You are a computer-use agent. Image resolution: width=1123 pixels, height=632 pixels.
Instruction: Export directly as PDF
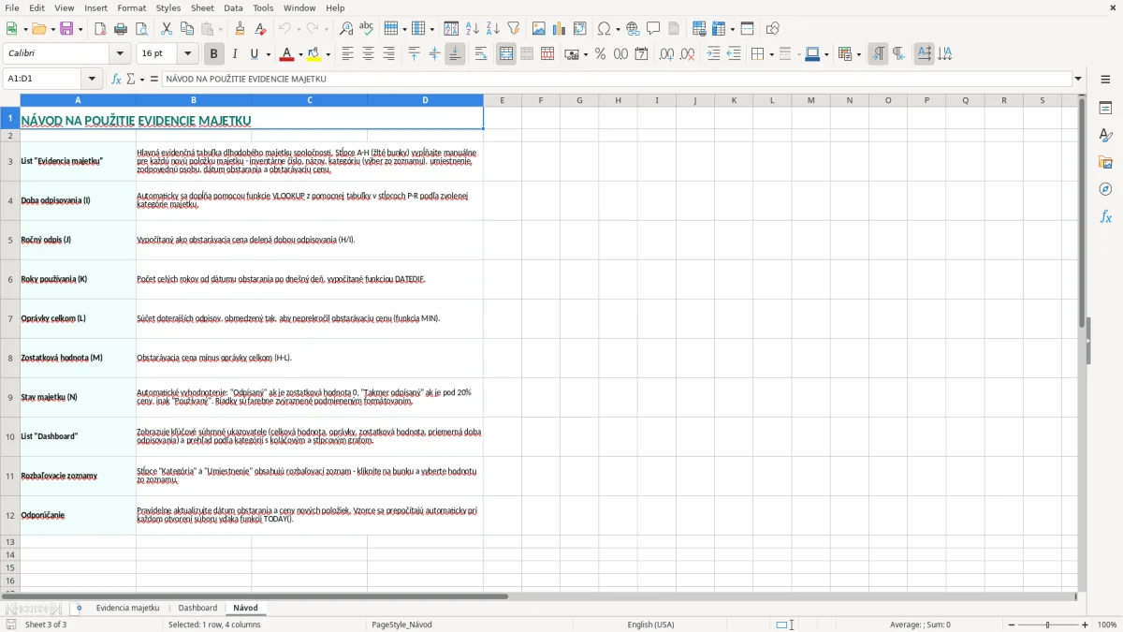point(100,29)
